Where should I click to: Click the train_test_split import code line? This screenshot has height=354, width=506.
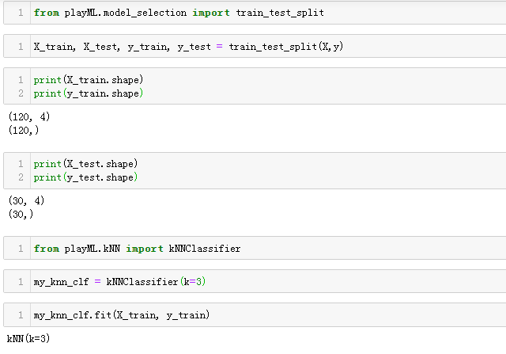click(x=179, y=13)
